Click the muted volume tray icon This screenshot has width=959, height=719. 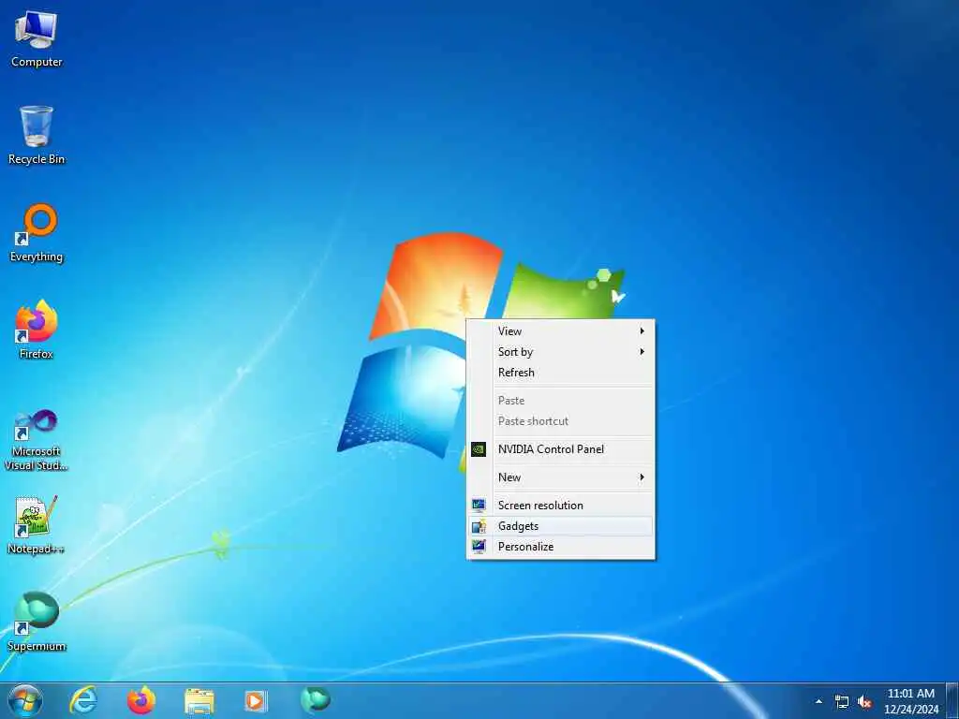(864, 702)
